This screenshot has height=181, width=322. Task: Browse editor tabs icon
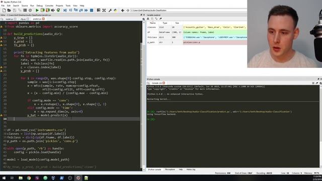point(2,19)
